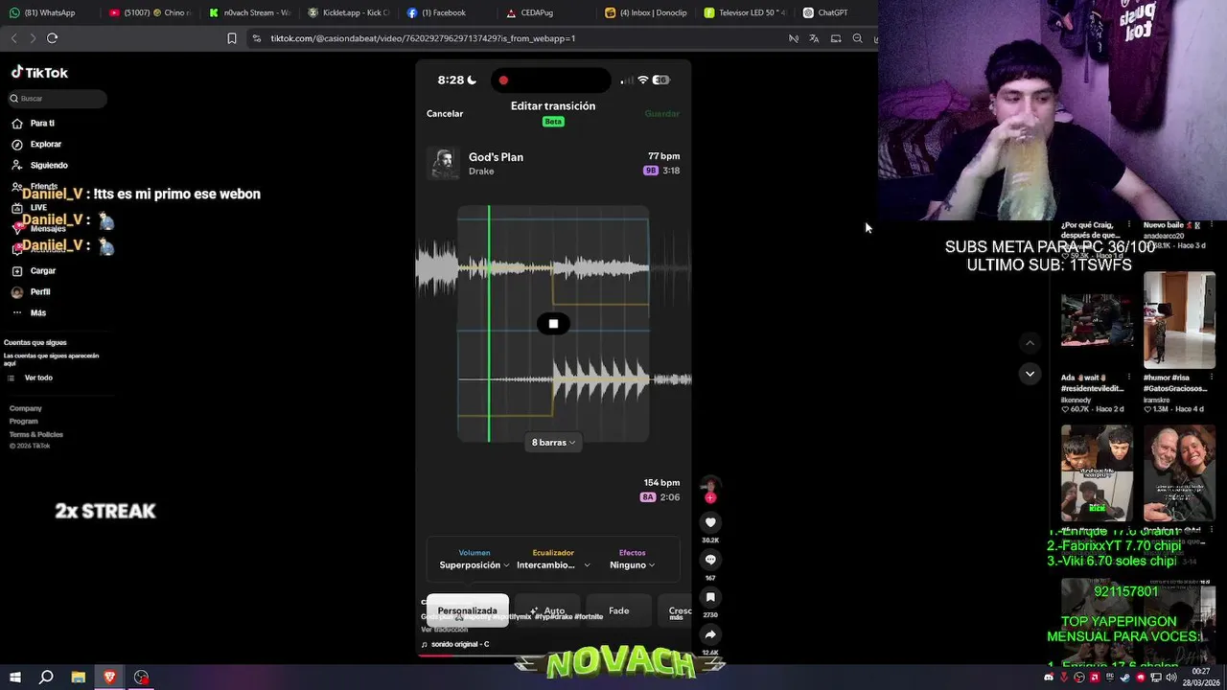This screenshot has height=690, width=1227.
Task: Switch to the Inbox Donoclip tab
Action: pos(644,12)
